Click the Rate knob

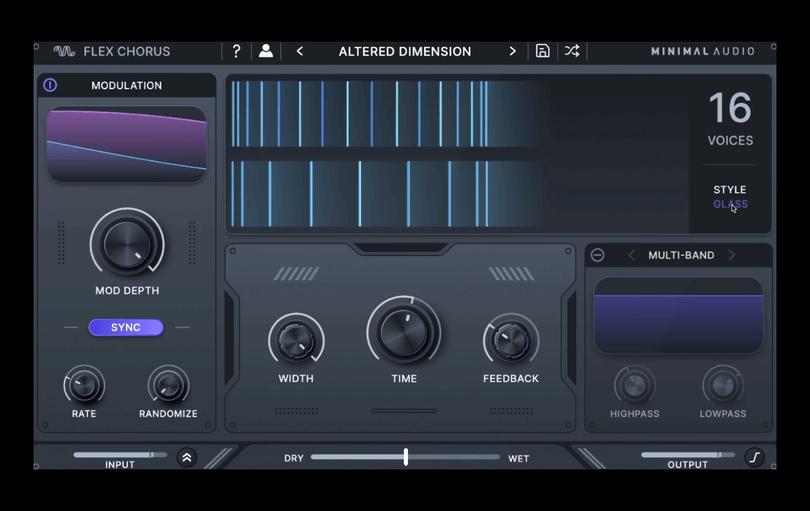click(84, 386)
